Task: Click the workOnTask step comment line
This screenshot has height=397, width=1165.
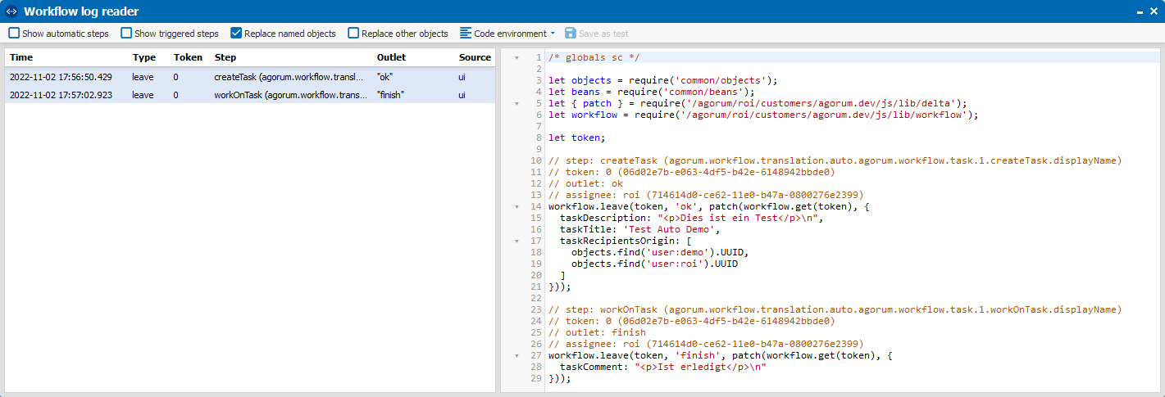Action: coord(835,310)
